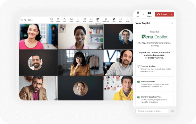Select the woman by bookshelf video tile
This screenshot has width=196, height=124.
point(81,37)
